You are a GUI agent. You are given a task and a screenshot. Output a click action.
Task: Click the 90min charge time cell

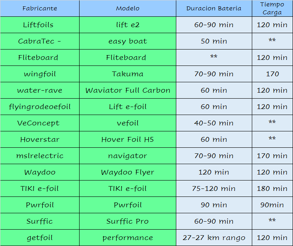[x=272, y=205]
